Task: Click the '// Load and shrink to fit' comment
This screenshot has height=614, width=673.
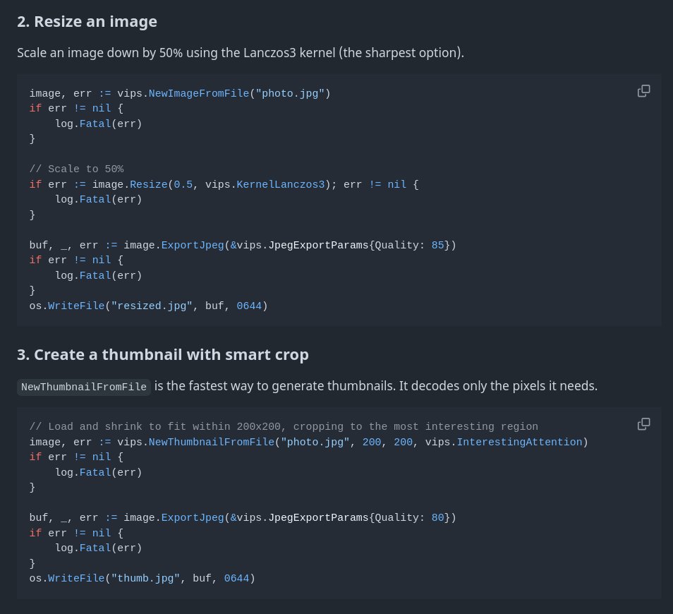Action: (284, 427)
